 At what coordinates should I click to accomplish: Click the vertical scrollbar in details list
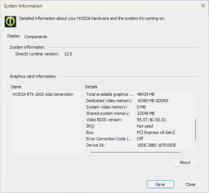pos(196,129)
